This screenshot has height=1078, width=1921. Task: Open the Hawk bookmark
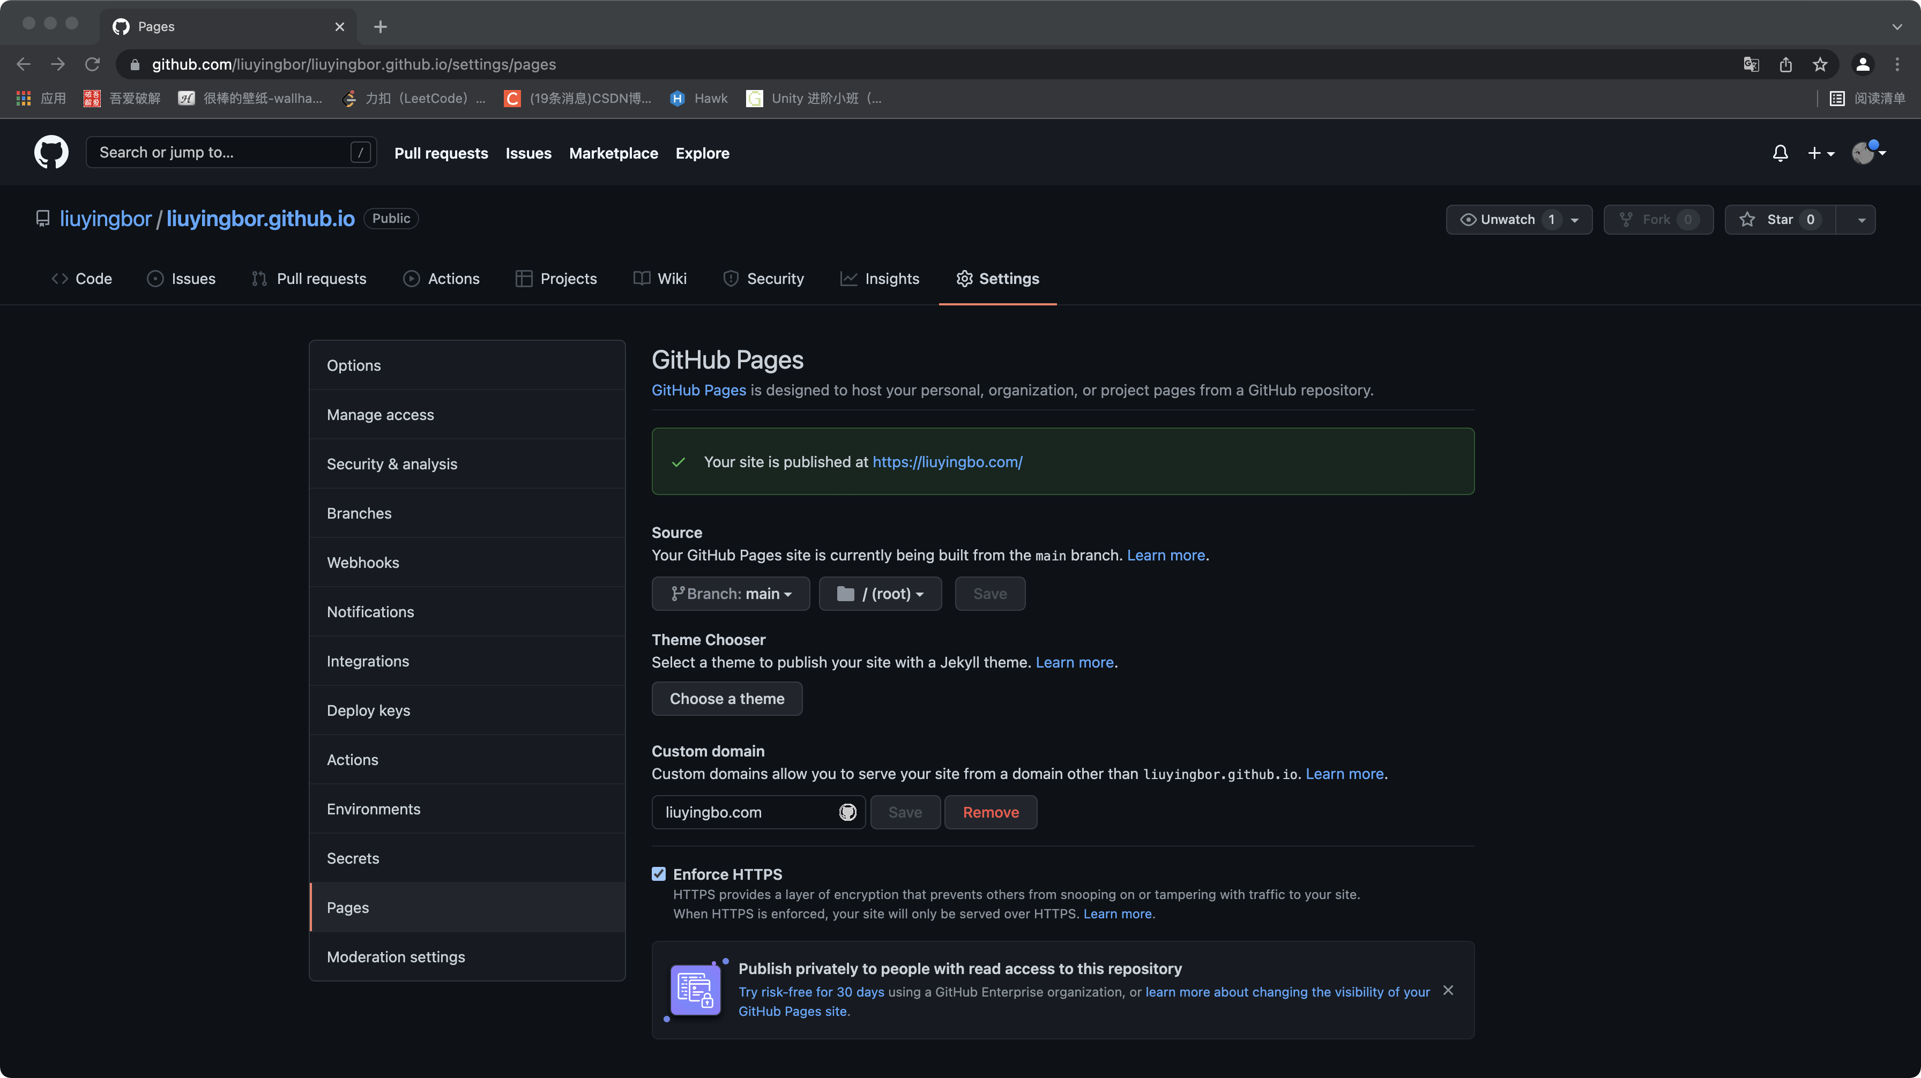(x=698, y=99)
